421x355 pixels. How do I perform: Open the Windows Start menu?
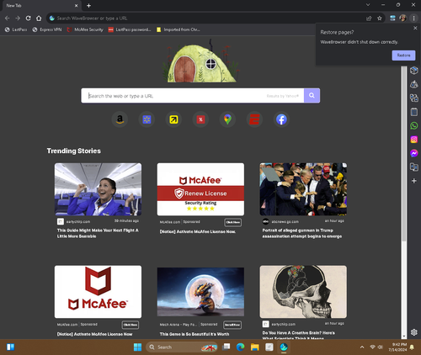tap(137, 347)
